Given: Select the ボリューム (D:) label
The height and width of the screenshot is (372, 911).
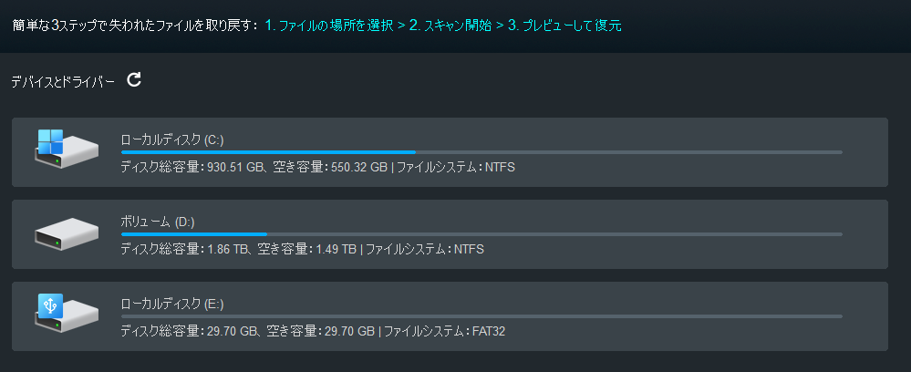Looking at the screenshot, I should tap(158, 222).
